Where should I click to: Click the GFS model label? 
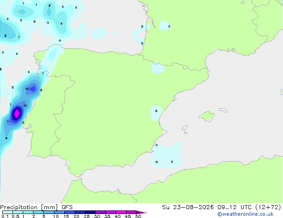pos(67,207)
